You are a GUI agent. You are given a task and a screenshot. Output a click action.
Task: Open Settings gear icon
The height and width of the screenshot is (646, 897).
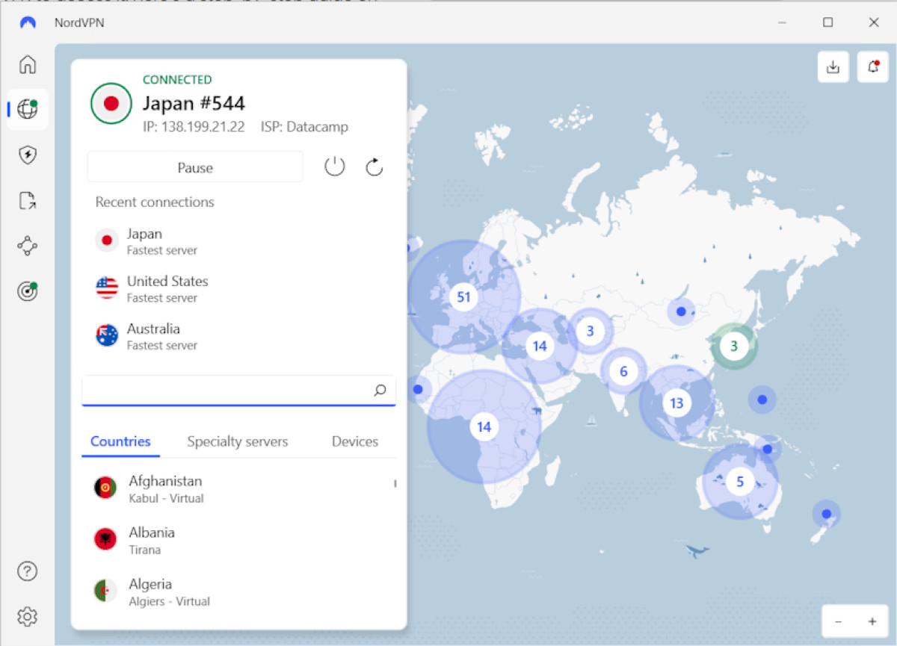point(28,617)
